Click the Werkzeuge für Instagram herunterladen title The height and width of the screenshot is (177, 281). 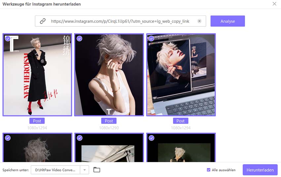coord(42,4)
